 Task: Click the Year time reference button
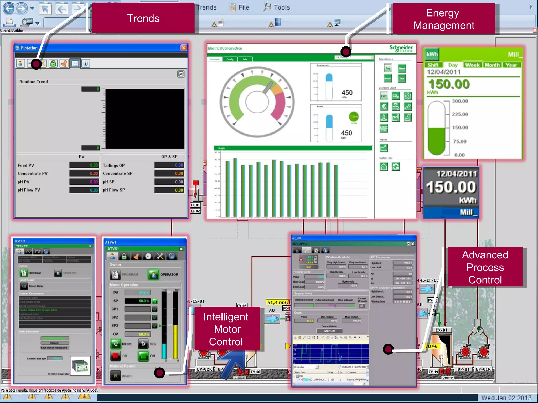[x=402, y=78]
